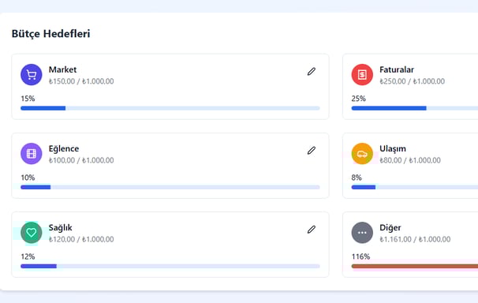The image size is (478, 303).
Task: Click the Eğlence progress bar
Action: (x=170, y=187)
